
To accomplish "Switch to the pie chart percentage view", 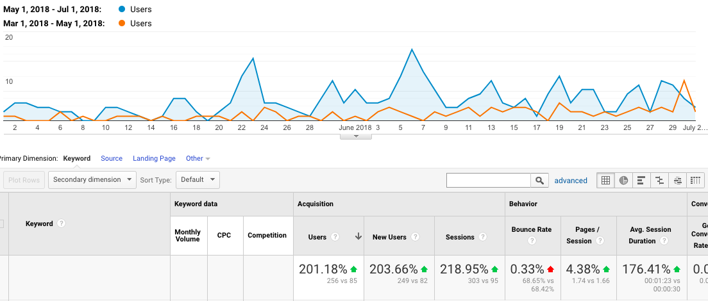I will click(x=623, y=180).
